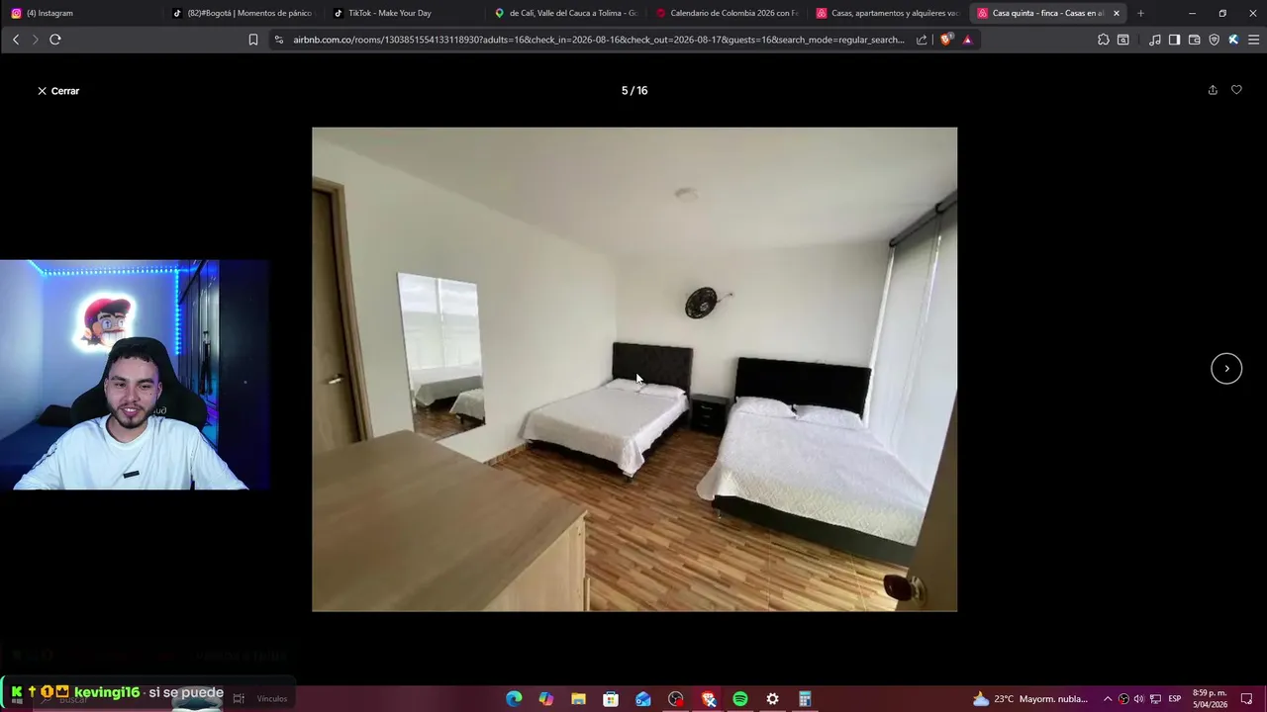Open media music note control
This screenshot has height=712, width=1267.
pos(1155,40)
